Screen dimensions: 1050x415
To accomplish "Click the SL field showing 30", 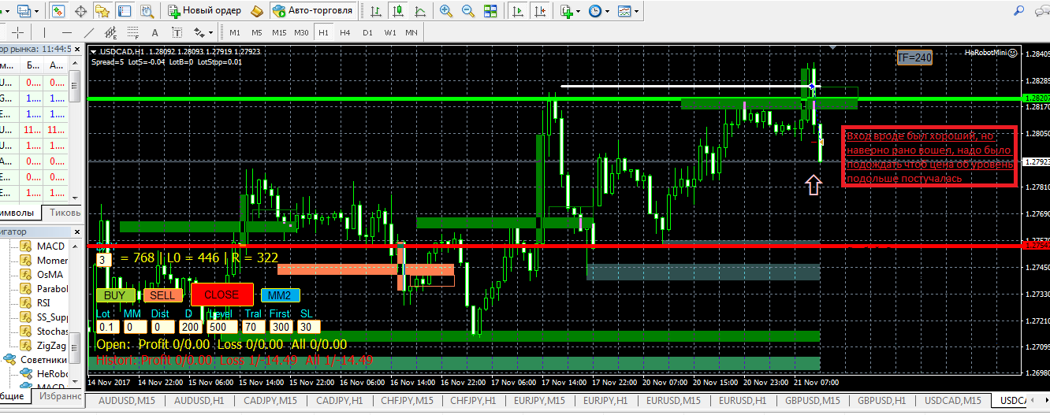I will pos(309,327).
